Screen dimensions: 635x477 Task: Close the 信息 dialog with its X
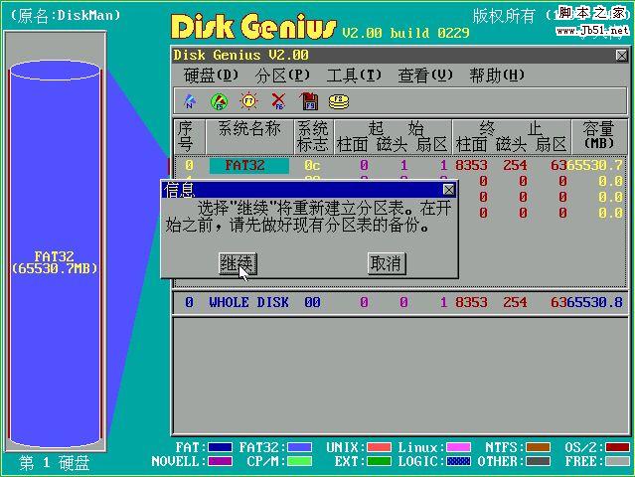[x=448, y=189]
